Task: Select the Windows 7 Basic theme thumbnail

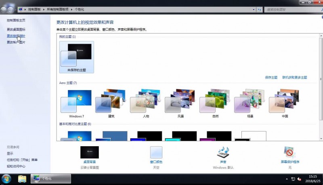Action: (76, 136)
